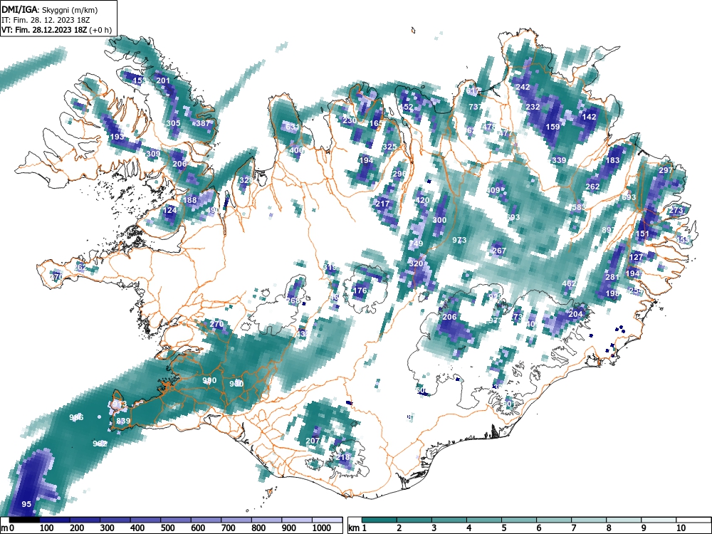Click the 409 visibility value
The height and width of the screenshot is (534, 712).
(493, 190)
